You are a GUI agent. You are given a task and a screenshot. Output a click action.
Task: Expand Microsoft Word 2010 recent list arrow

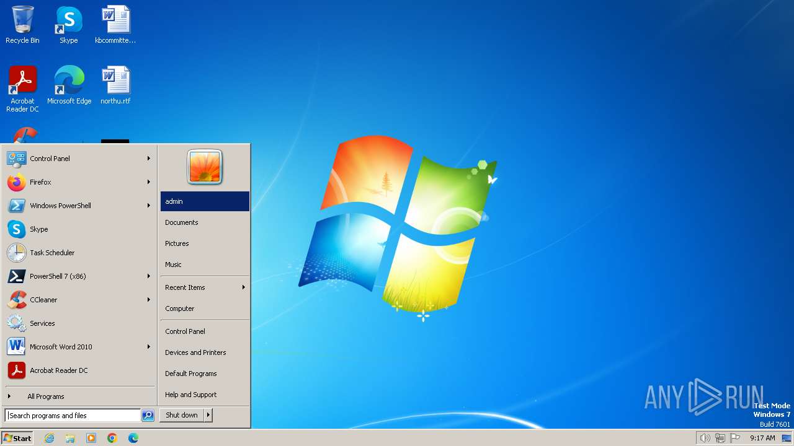point(149,347)
